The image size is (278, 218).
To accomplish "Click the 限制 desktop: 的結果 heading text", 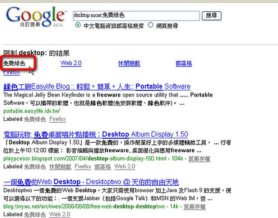I will click(x=36, y=53).
